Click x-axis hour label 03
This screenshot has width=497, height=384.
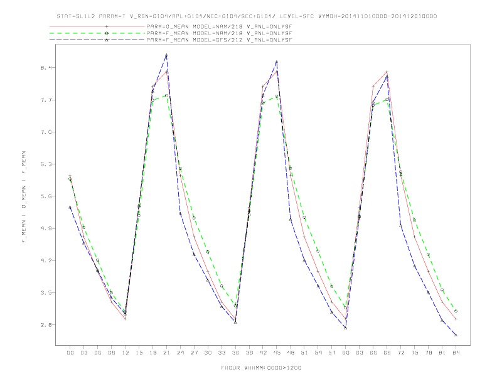coord(83,353)
